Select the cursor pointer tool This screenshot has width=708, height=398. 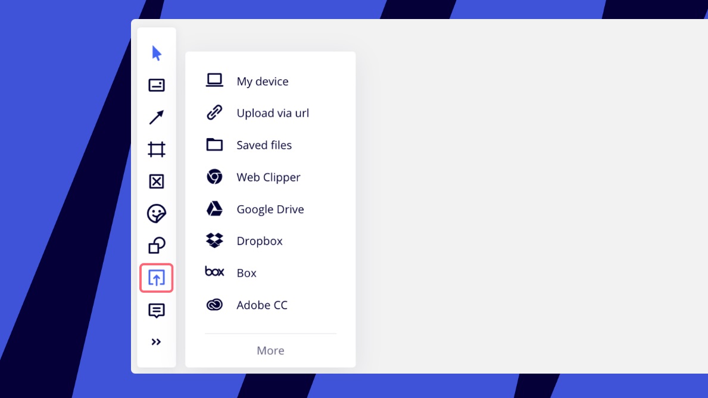coord(157,54)
